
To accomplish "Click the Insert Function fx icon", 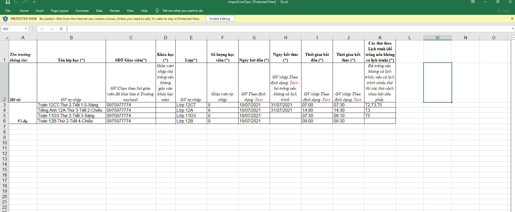I will [x=61, y=29].
